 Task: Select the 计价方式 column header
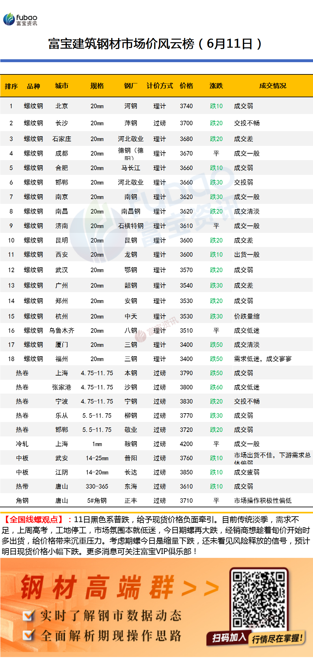pos(160,86)
